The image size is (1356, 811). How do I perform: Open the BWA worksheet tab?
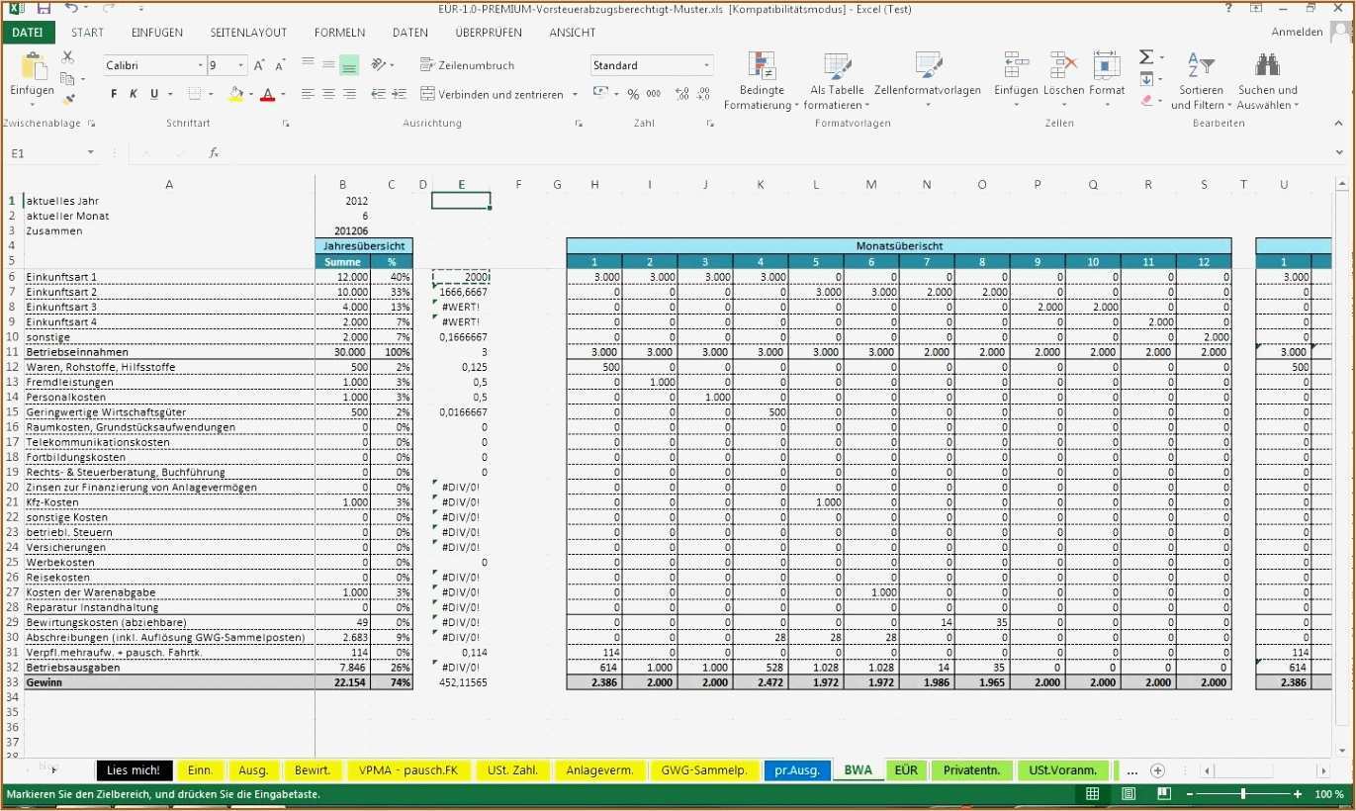857,770
